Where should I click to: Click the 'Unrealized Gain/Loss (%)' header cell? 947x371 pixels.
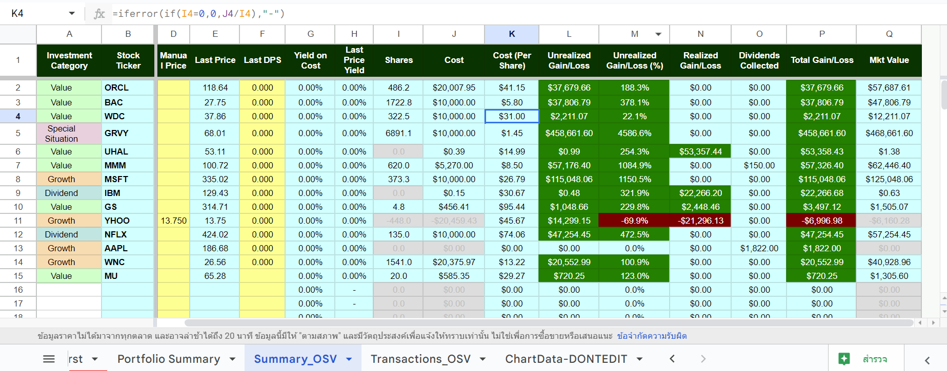pyautogui.click(x=635, y=60)
